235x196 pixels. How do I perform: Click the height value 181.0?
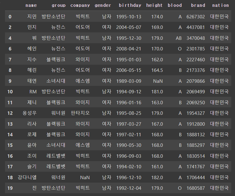coord(157,91)
